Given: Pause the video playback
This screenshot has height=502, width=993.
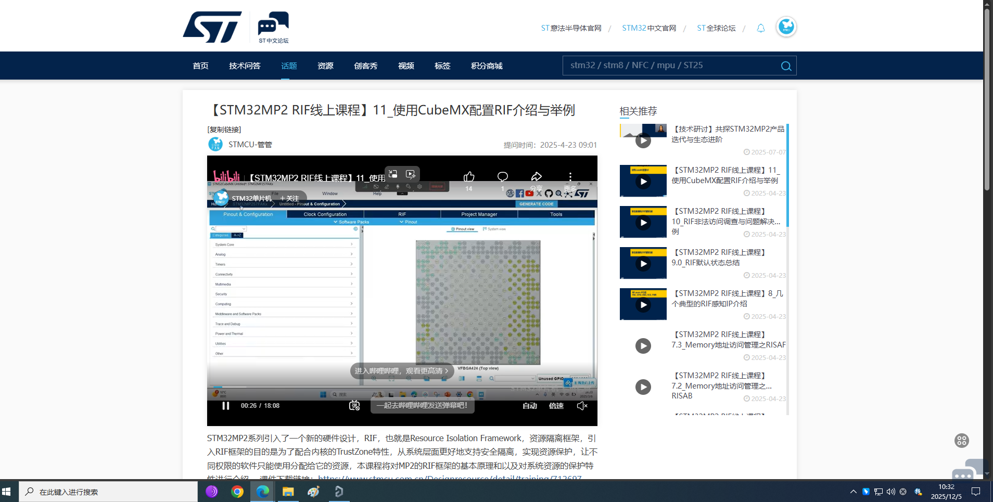Looking at the screenshot, I should coord(226,406).
